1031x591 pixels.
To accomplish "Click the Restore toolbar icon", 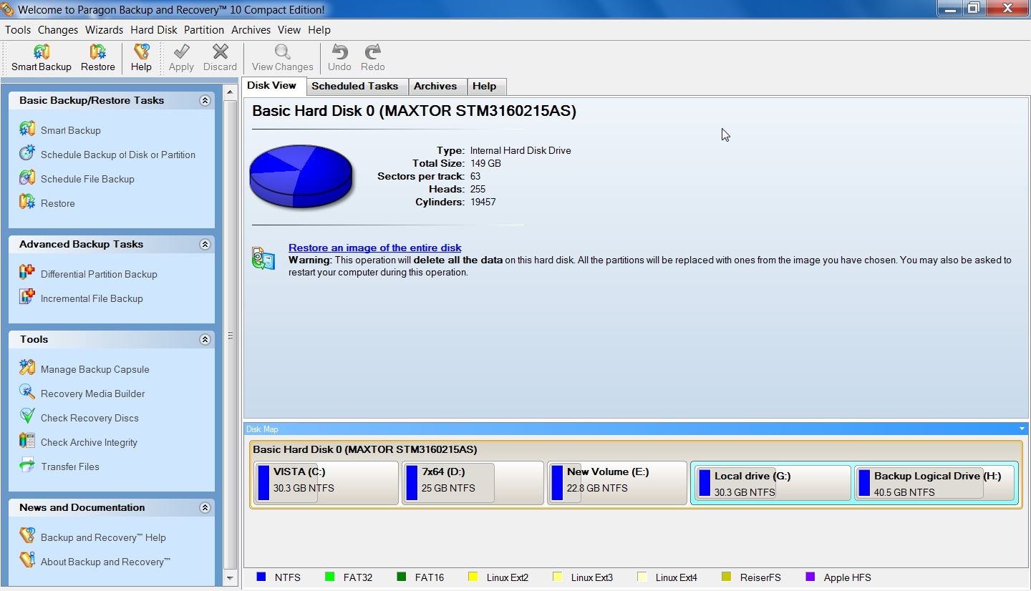I will click(98, 52).
